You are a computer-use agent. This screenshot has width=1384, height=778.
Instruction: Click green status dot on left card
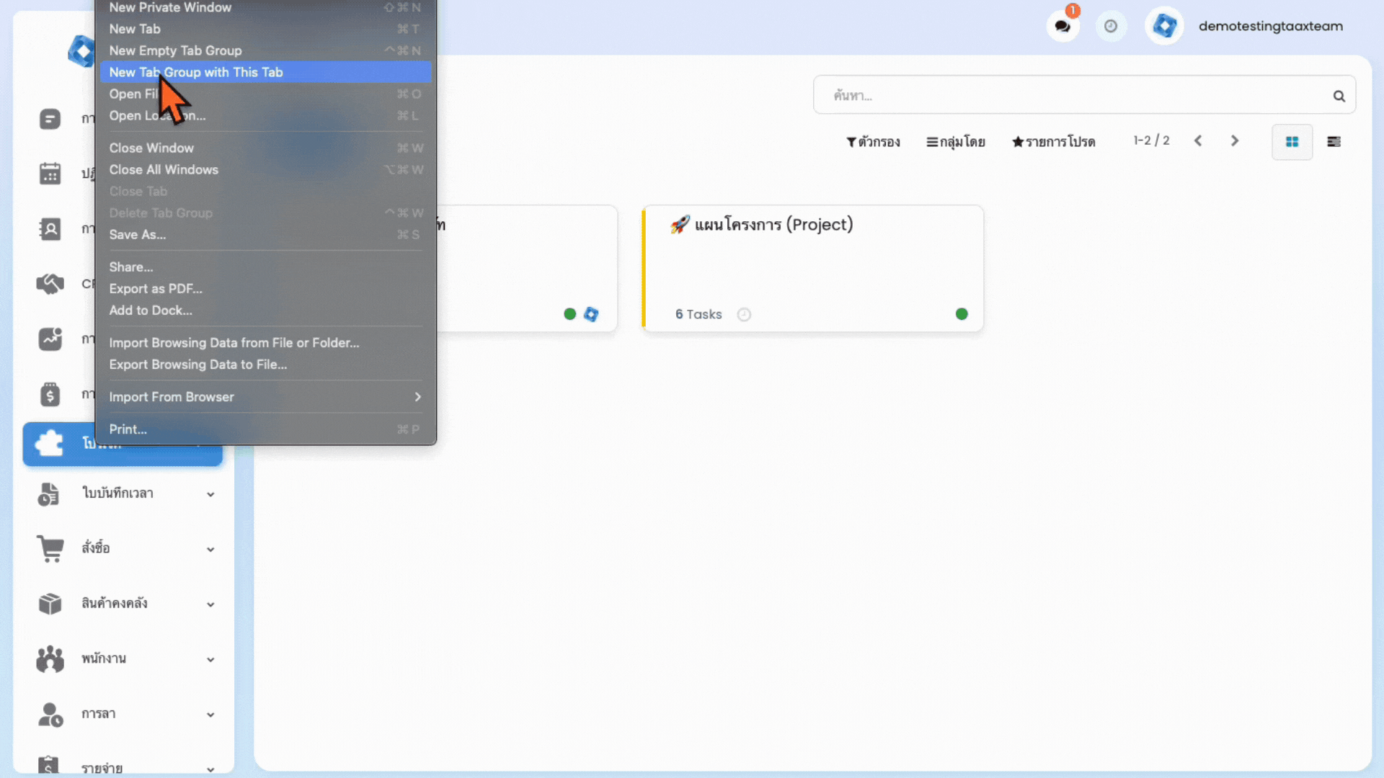coord(569,314)
